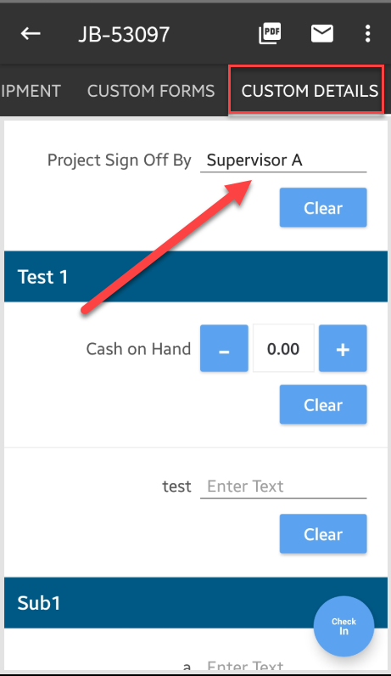391x676 pixels.
Task: Increase Cash on Hand with plus button
Action: tap(343, 348)
